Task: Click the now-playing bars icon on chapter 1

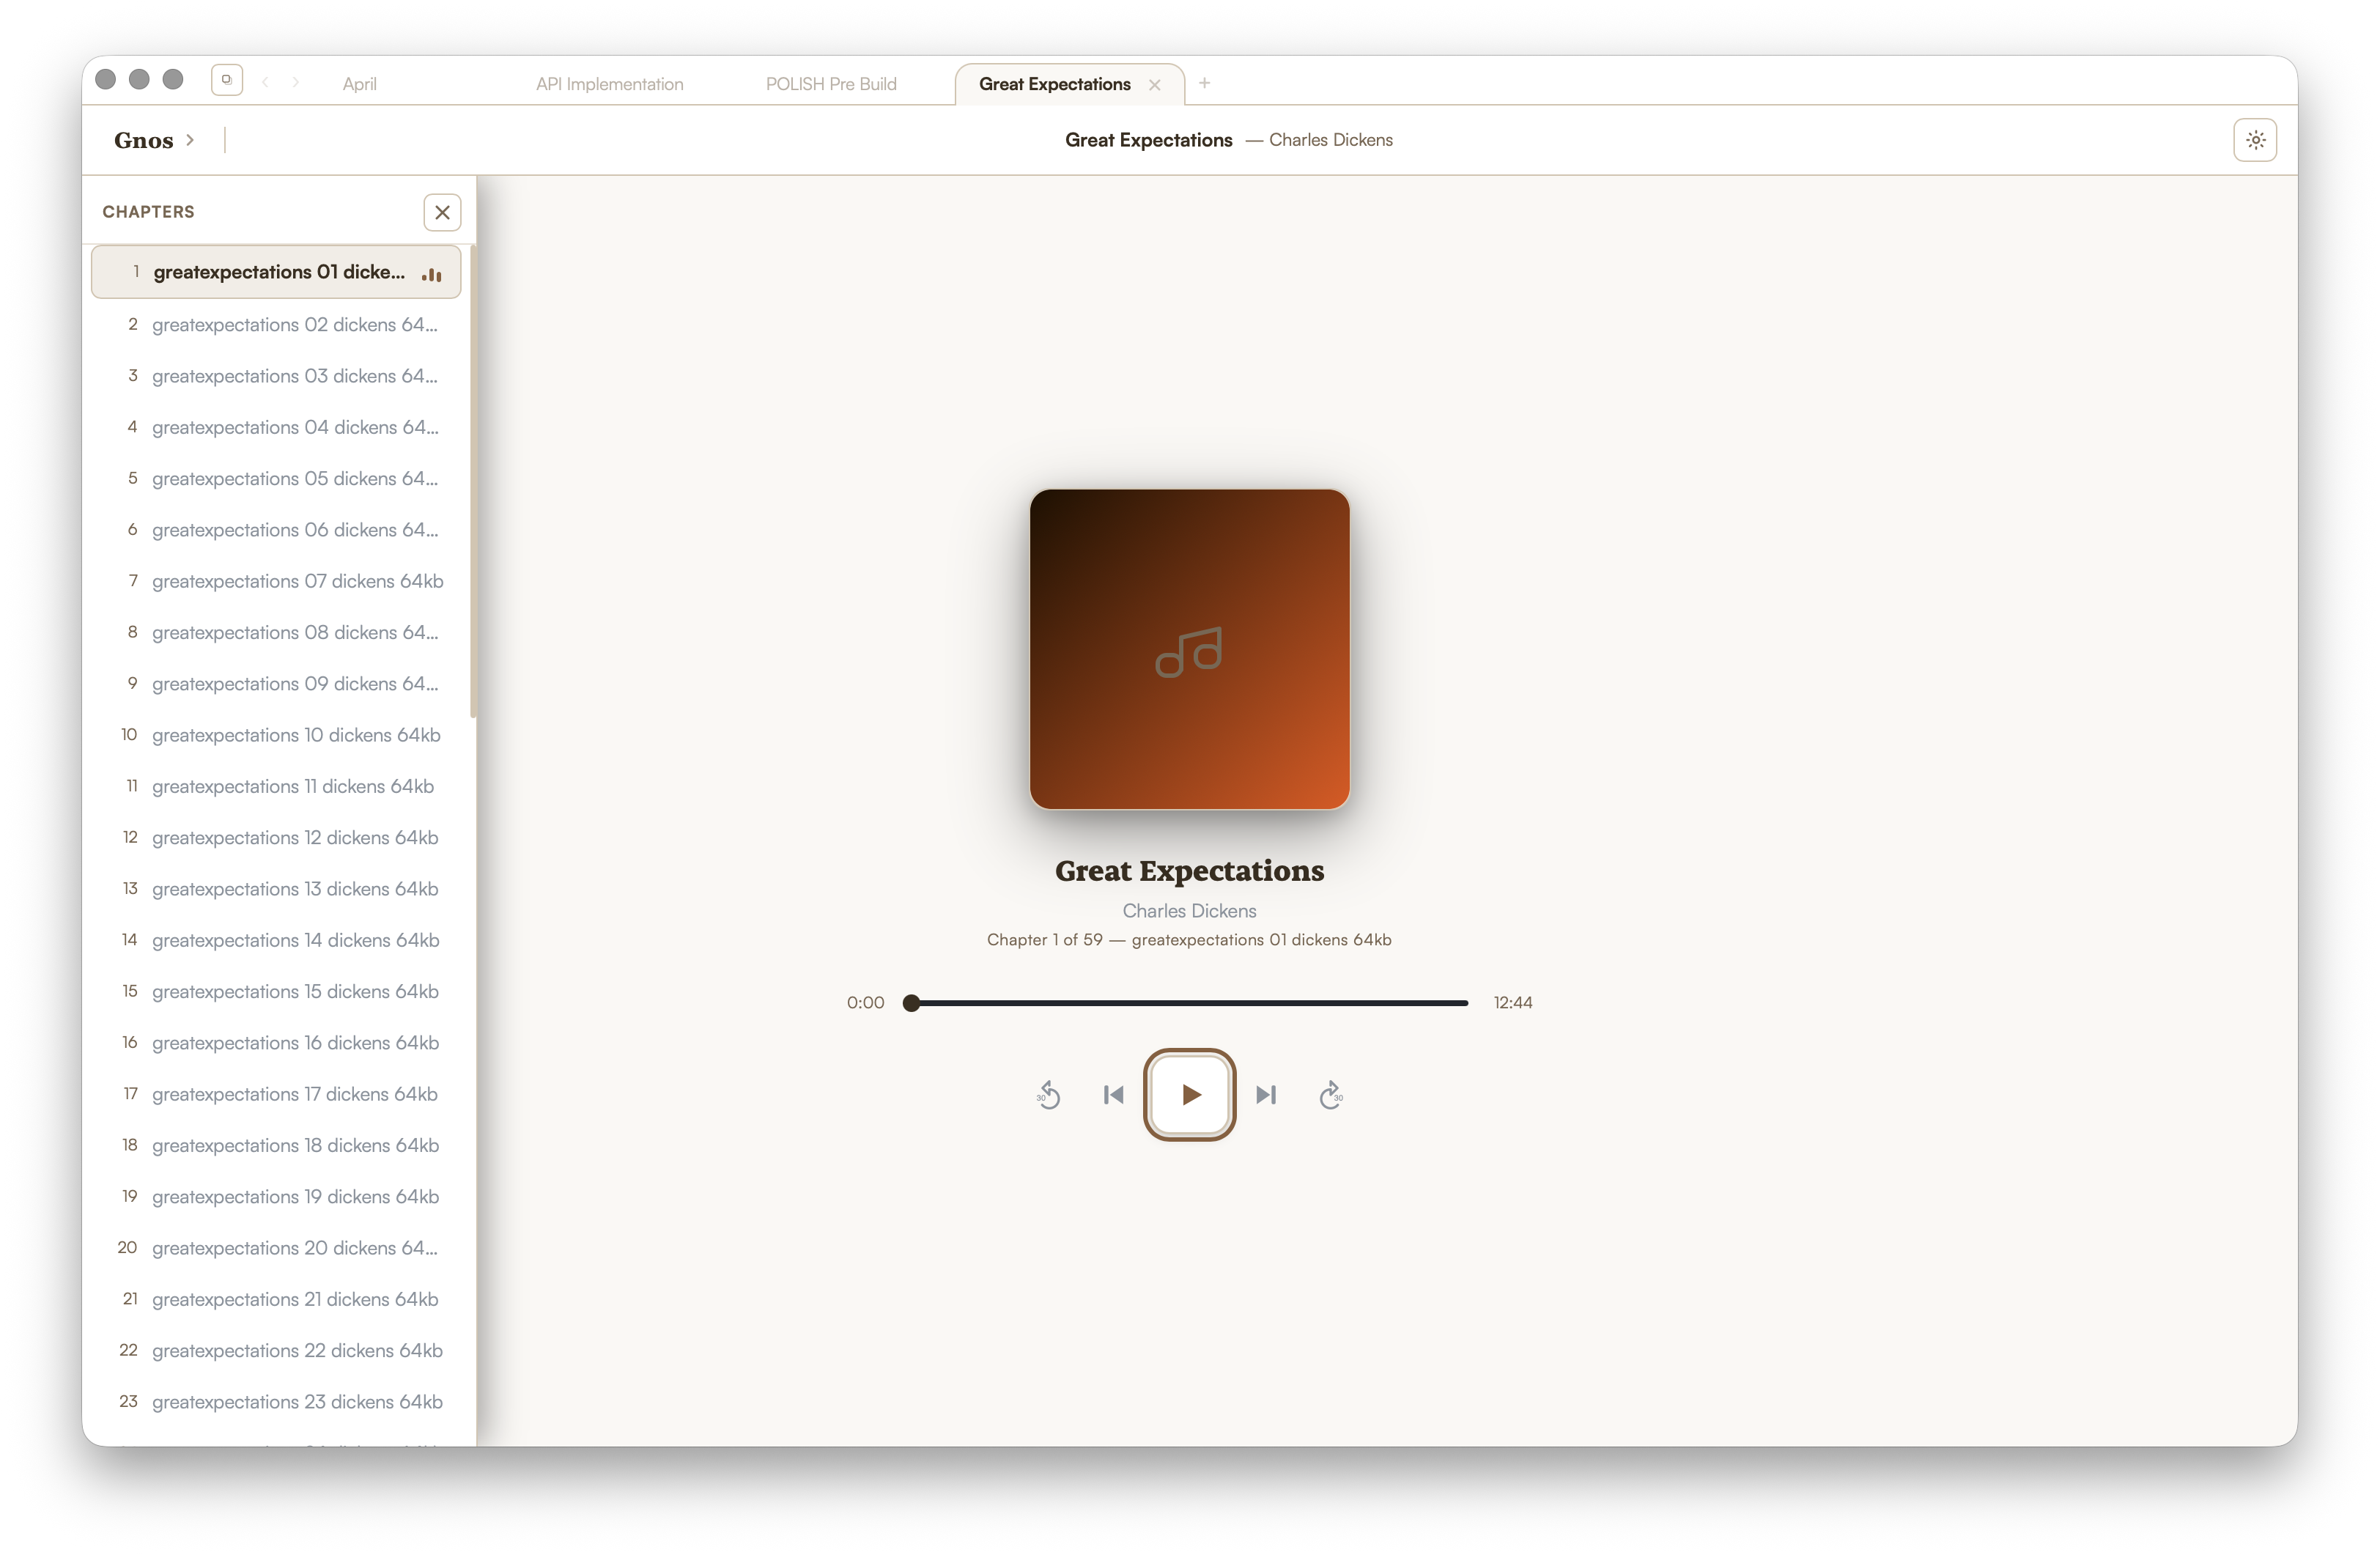Action: (x=431, y=274)
